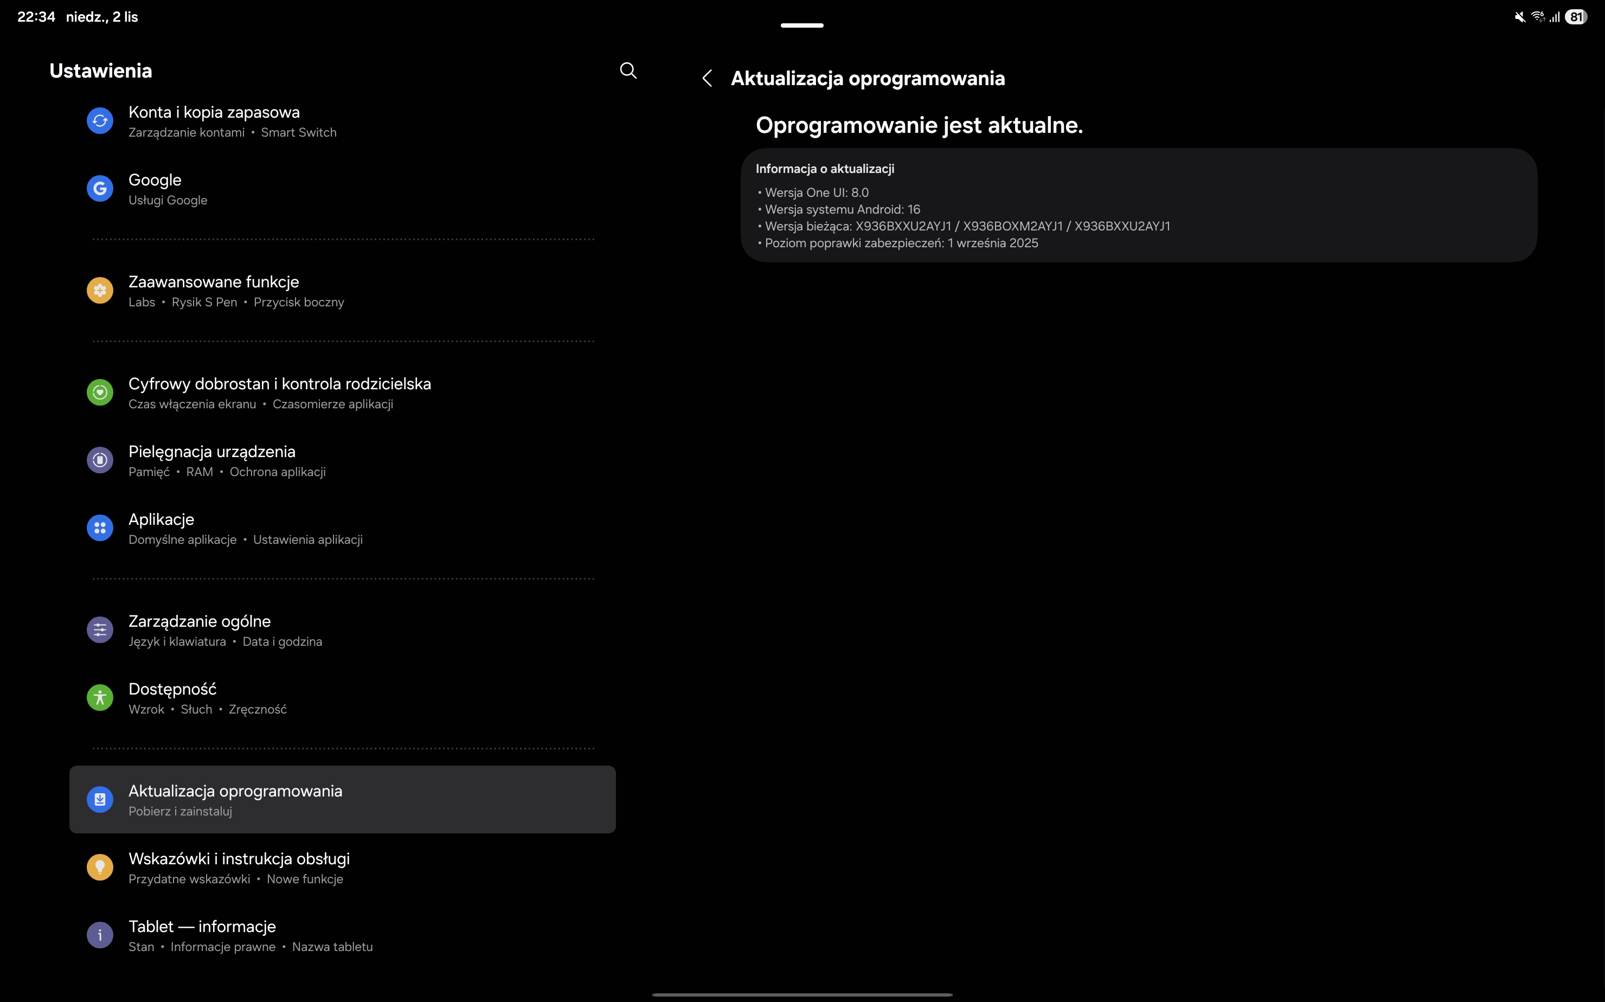
Task: Tap the battery indicator in status bar
Action: (x=1576, y=17)
